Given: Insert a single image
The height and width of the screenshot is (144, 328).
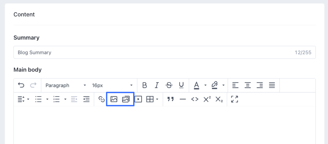Looking at the screenshot, I should click(114, 99).
